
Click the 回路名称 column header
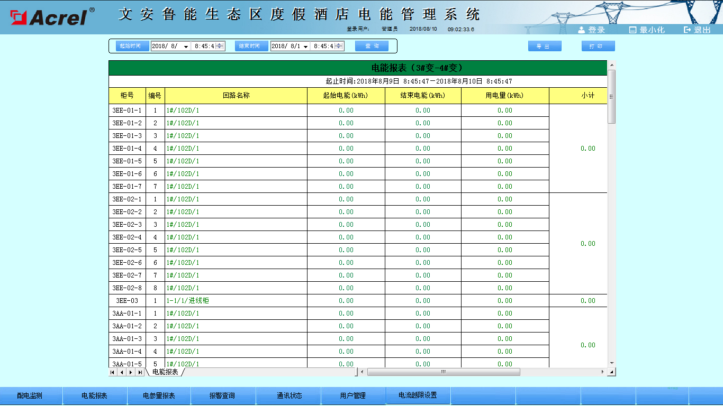pyautogui.click(x=236, y=96)
